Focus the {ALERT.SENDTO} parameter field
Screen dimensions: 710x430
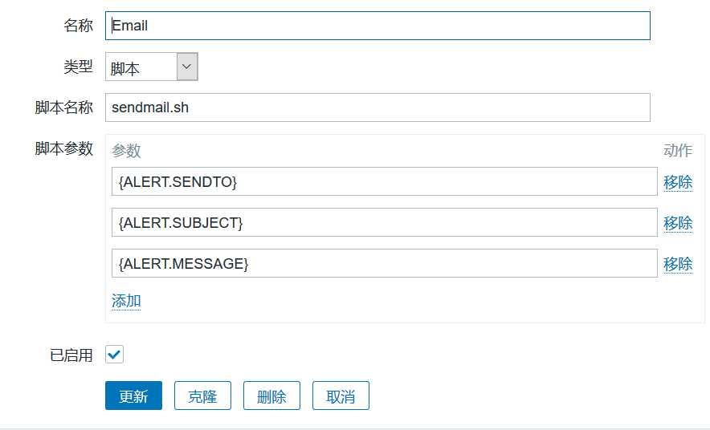[384, 182]
